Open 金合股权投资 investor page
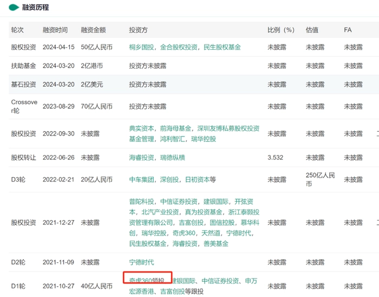 (179, 47)
